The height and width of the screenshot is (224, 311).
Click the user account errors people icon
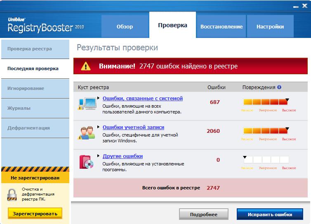(87, 132)
